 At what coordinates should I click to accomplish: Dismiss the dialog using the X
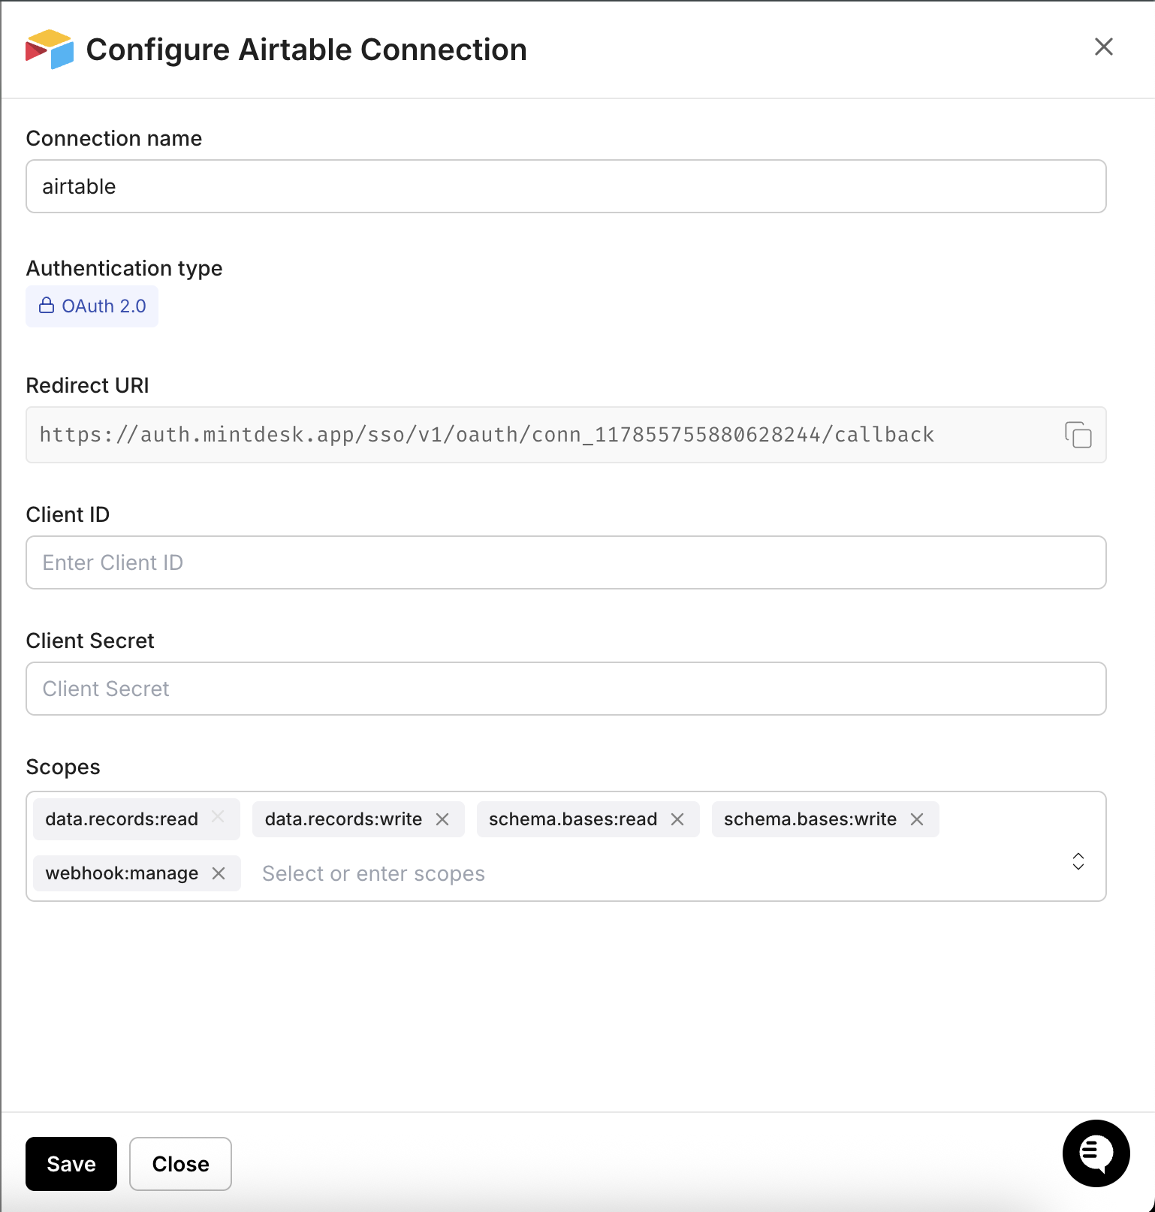1103,47
